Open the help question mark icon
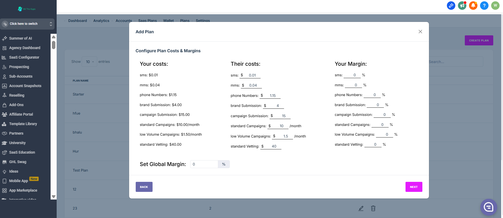The image size is (503, 218). click(x=484, y=5)
